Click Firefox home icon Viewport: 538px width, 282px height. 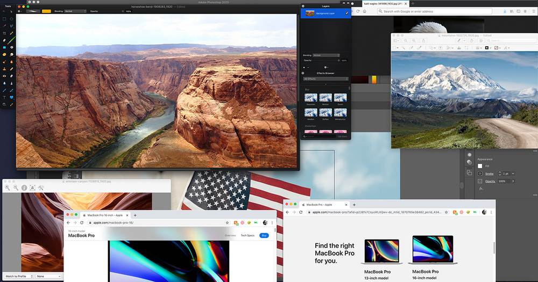coord(364,11)
